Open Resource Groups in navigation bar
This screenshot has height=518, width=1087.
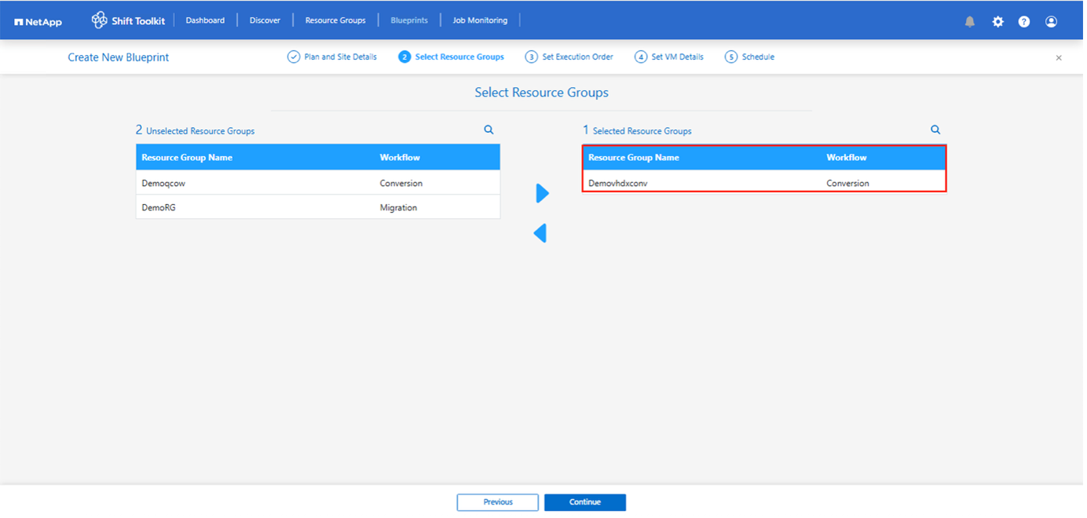click(335, 20)
